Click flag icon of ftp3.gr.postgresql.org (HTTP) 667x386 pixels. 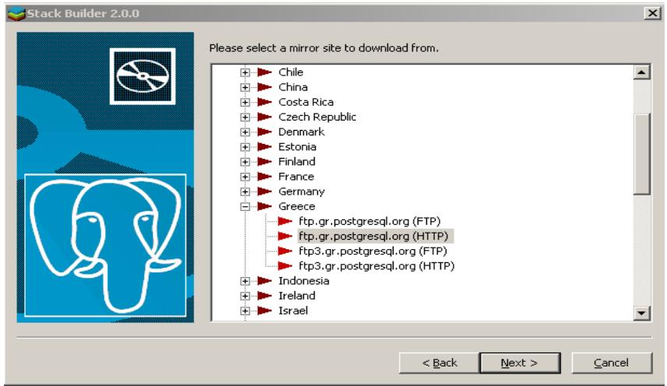[285, 266]
